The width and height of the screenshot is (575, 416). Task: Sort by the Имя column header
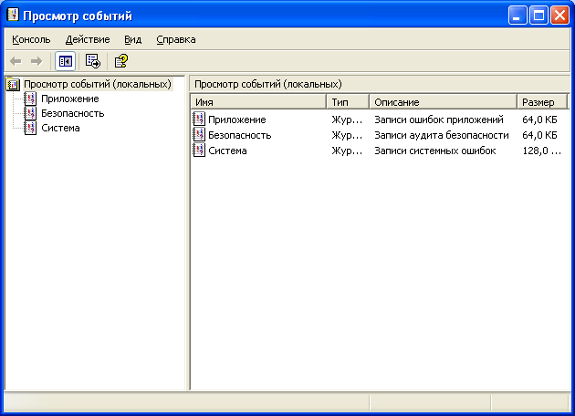[x=258, y=102]
